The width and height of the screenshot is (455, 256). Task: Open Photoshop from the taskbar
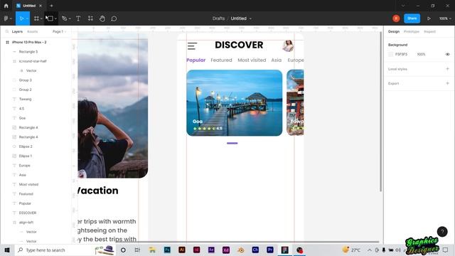click(167, 250)
